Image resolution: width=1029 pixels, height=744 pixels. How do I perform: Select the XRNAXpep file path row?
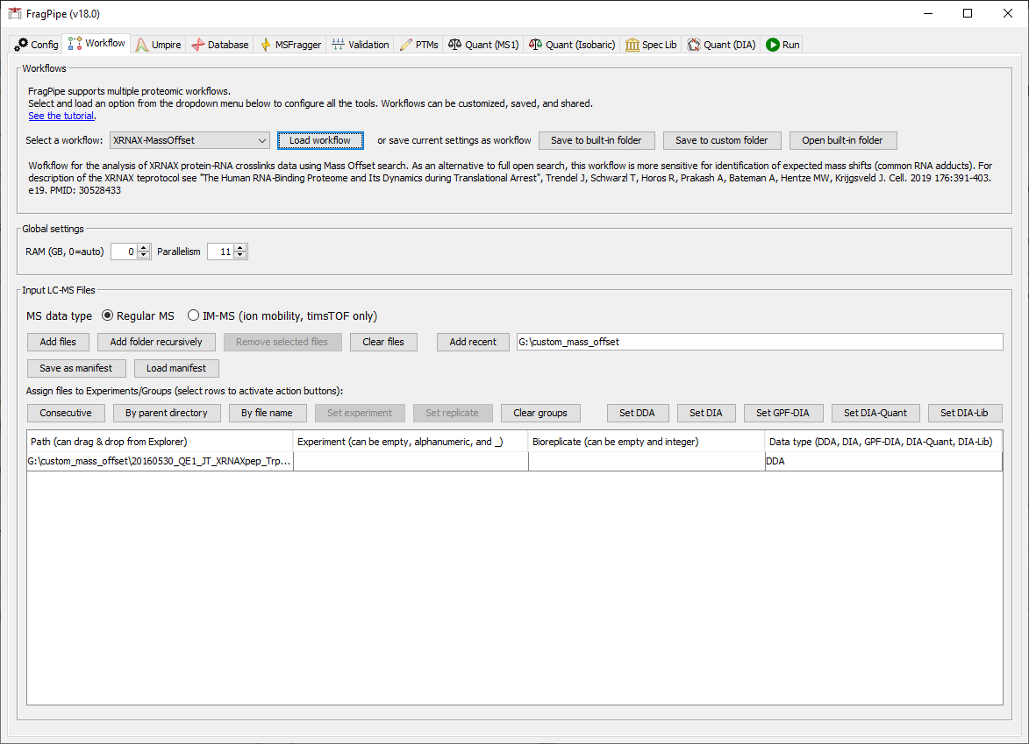(161, 461)
